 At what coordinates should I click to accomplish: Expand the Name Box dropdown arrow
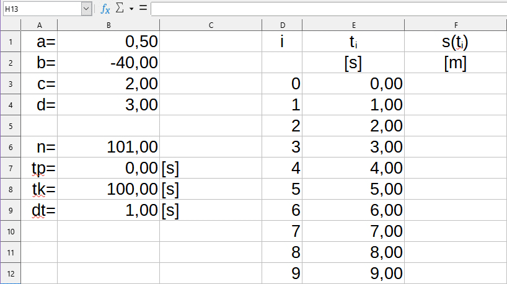coord(86,9)
